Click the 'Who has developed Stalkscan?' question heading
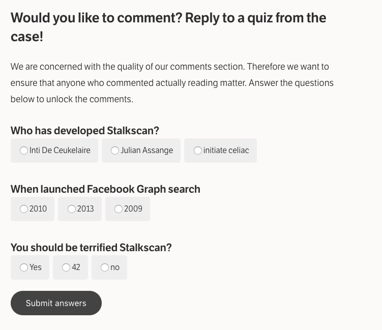 (85, 131)
